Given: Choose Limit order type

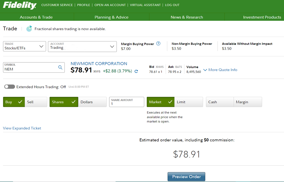Looking at the screenshot, I should click(x=189, y=102).
